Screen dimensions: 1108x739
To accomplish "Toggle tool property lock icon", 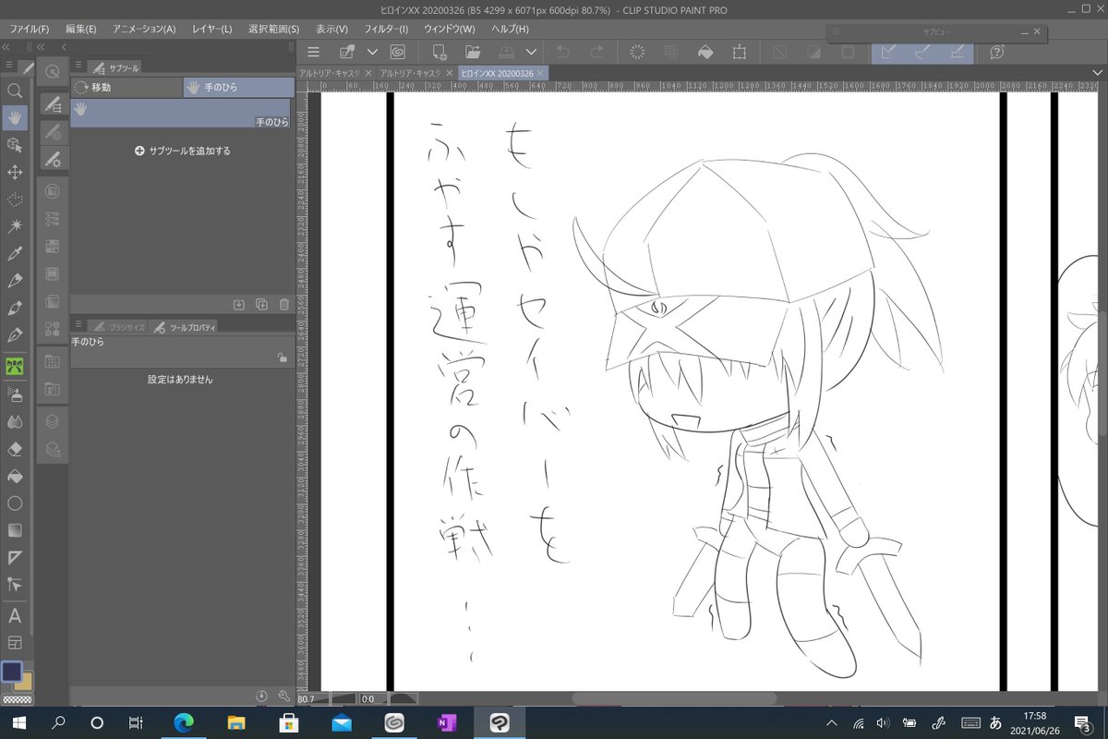I will point(282,357).
